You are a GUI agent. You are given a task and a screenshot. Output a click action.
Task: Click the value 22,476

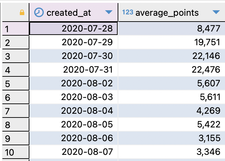tap(206, 70)
